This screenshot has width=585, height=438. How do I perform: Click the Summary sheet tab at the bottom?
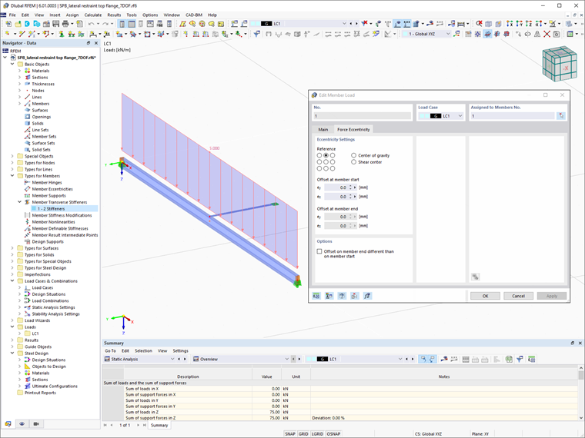pos(159,426)
